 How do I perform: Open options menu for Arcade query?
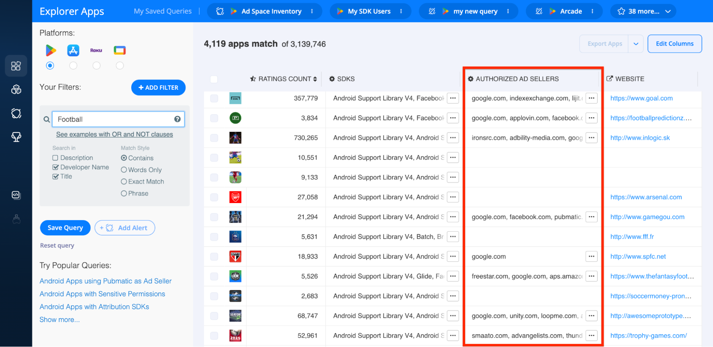(x=592, y=11)
